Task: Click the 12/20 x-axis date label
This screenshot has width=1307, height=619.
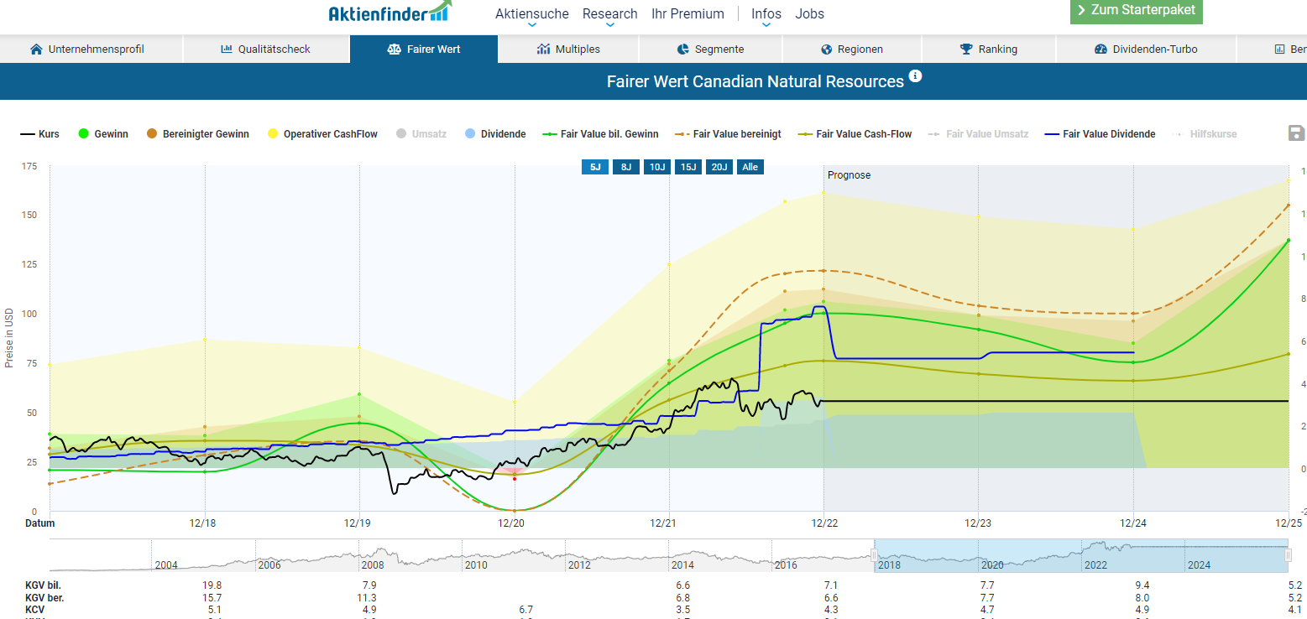Action: click(511, 523)
